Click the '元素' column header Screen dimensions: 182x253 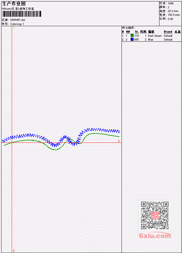click(178, 32)
